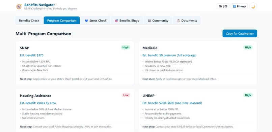Image resolution: width=272 pixels, height=132 pixels.
Task: Click the Low badge on Housing Assistance card
Action: click(x=126, y=95)
